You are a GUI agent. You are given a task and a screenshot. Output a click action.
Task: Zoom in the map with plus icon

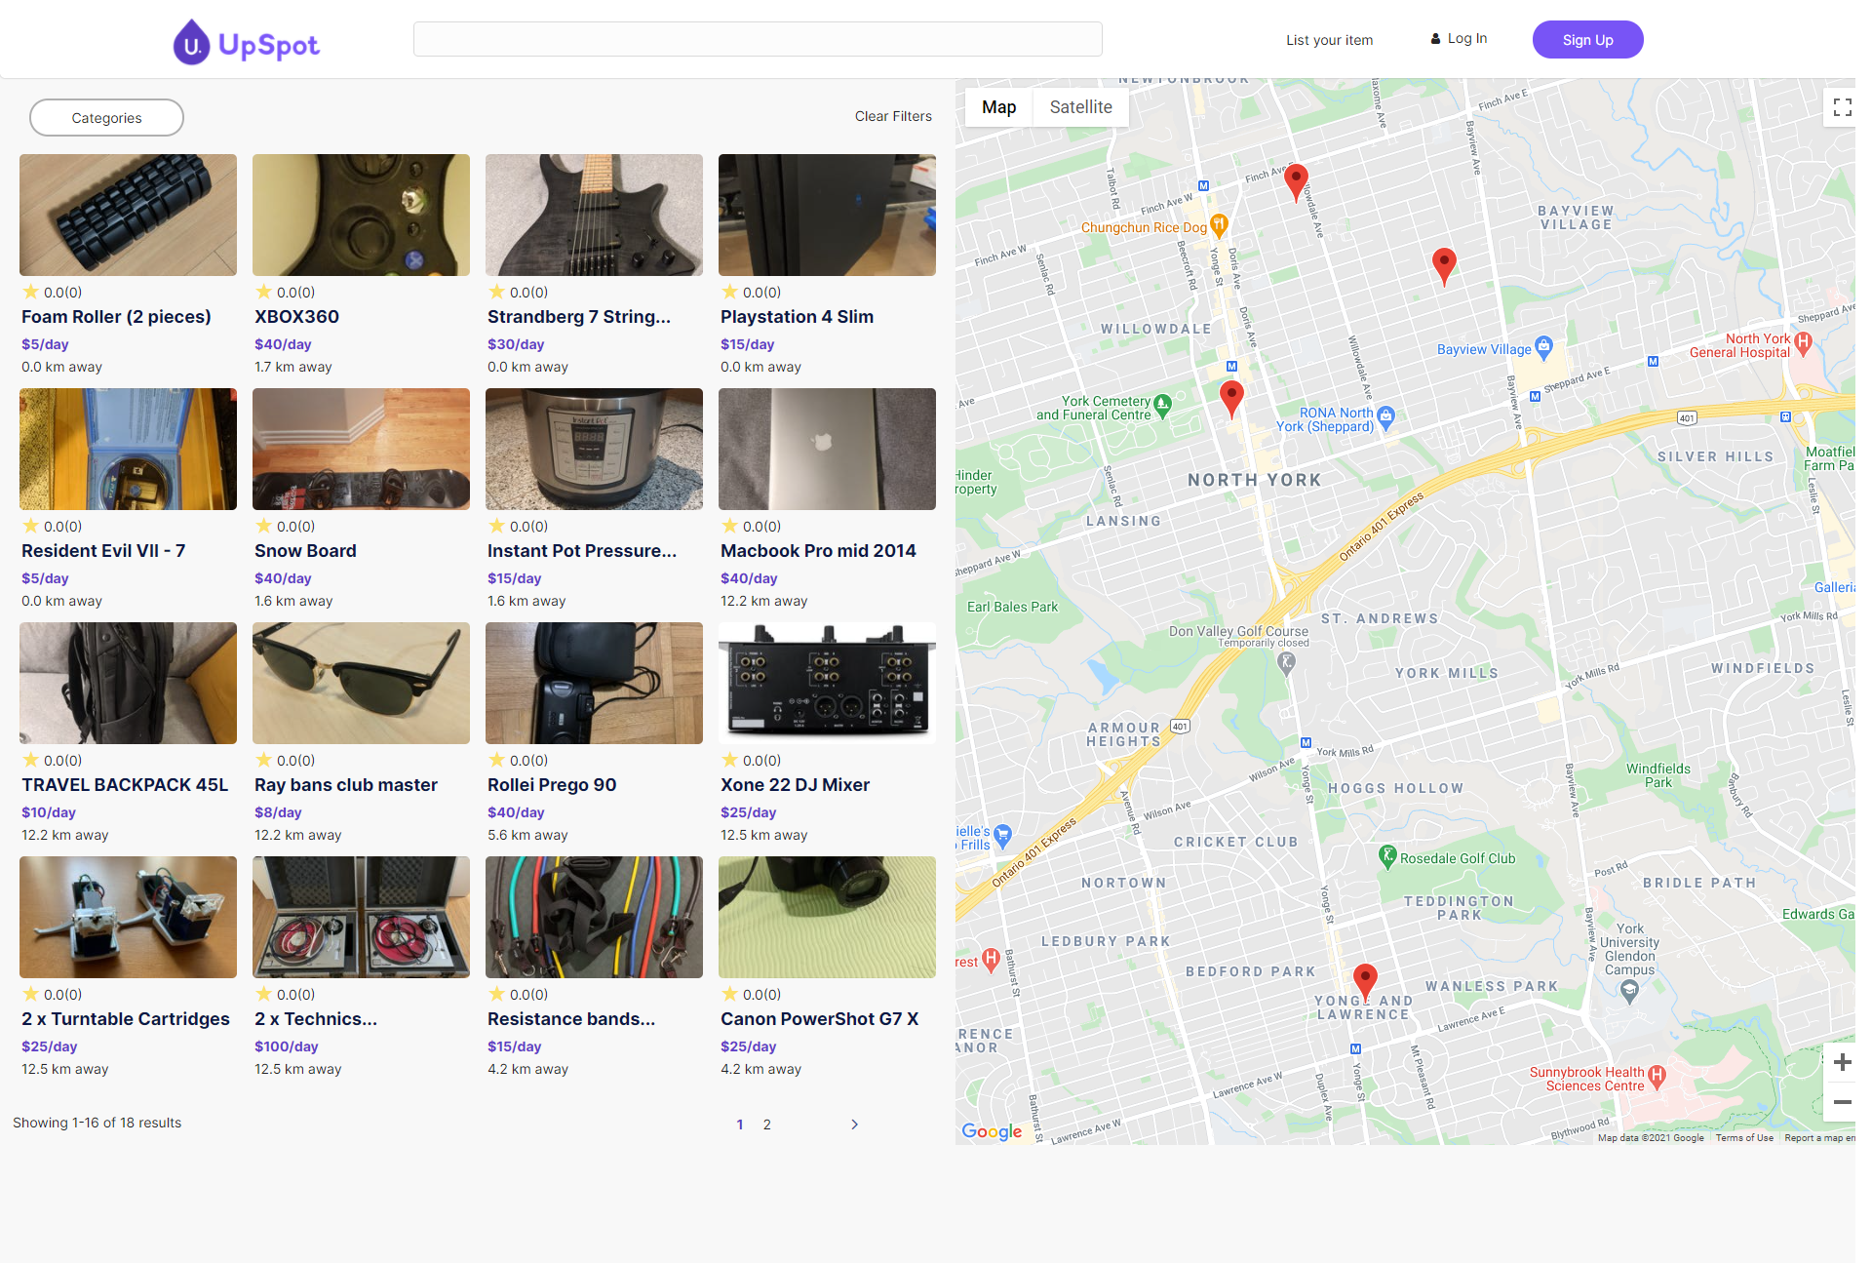[x=1841, y=1062]
